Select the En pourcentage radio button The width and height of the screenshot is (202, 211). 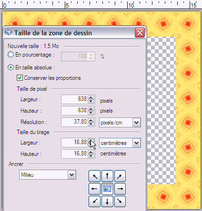point(10,55)
